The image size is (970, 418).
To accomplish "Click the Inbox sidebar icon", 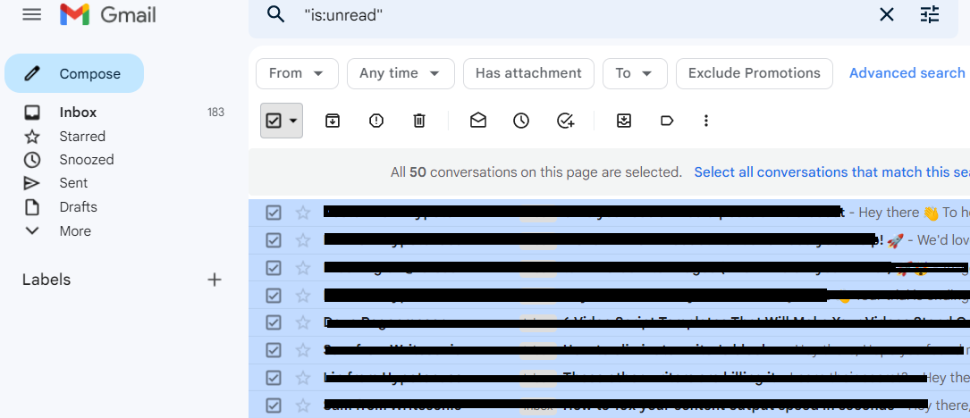I will click(x=31, y=113).
